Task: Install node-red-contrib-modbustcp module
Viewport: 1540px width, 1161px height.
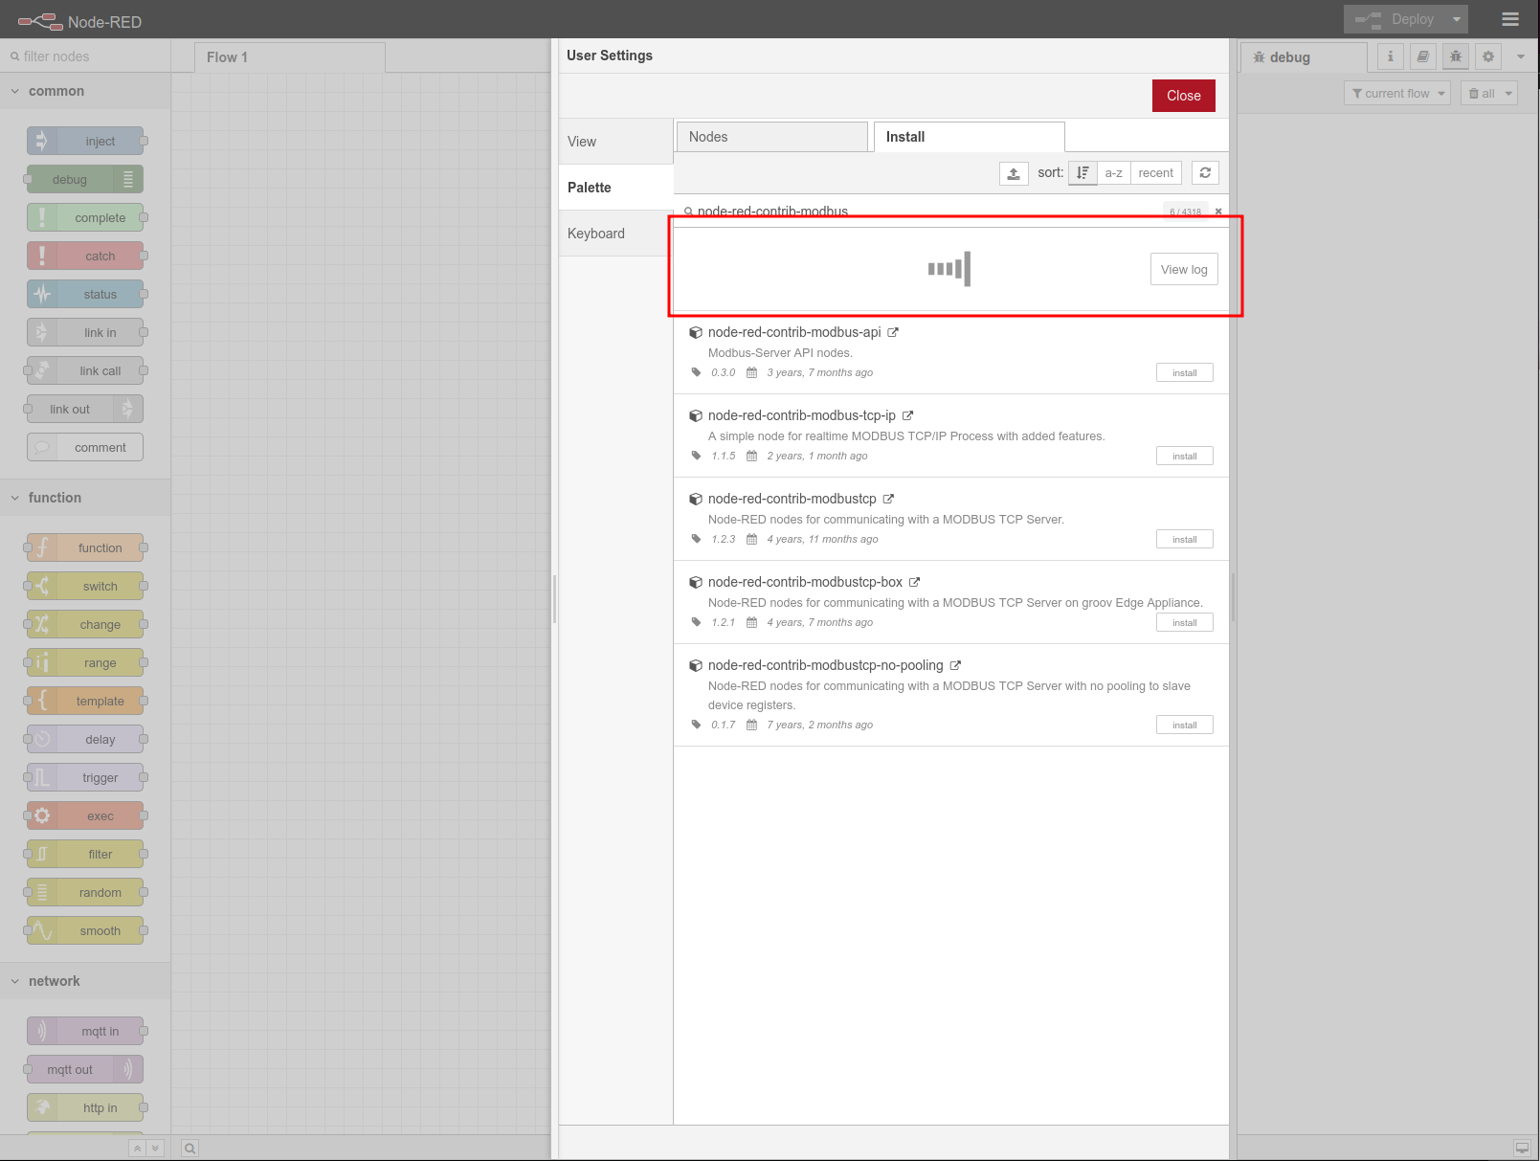Action: point(1184,540)
